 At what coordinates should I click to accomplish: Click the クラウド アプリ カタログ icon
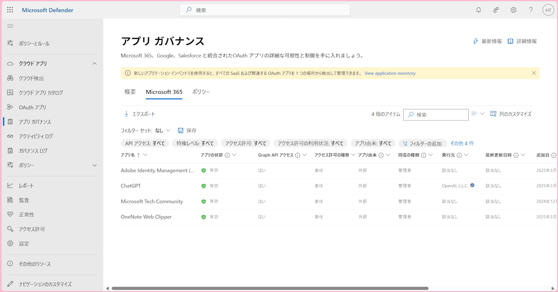point(10,93)
